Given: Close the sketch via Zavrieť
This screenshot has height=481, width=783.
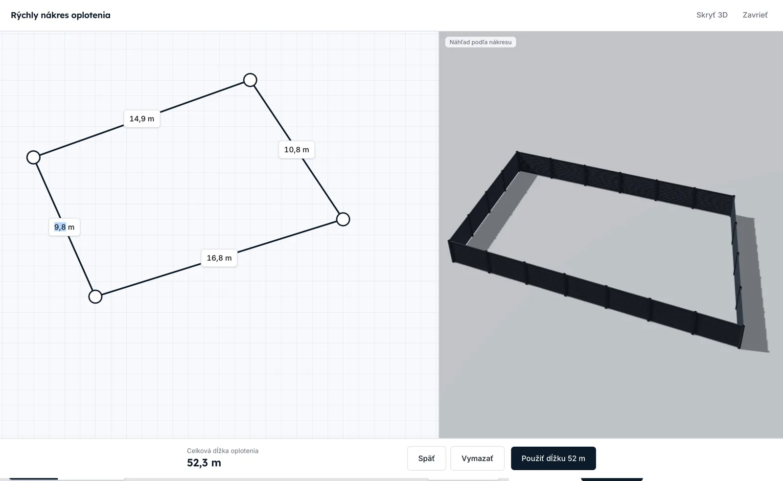Looking at the screenshot, I should [x=755, y=15].
